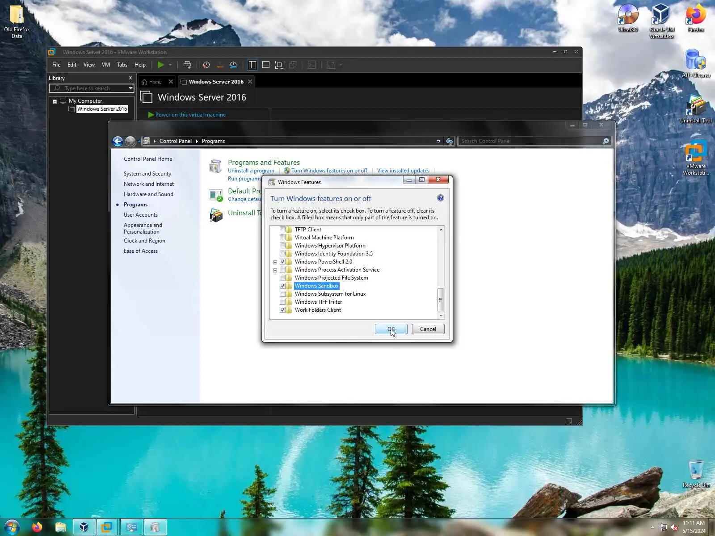The image size is (715, 536).
Task: Open the Tabs menu in VMware
Action: click(122, 65)
